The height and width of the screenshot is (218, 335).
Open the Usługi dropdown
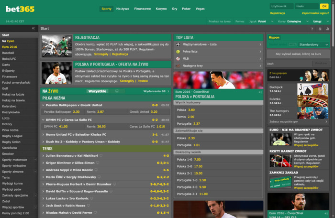point(321,22)
